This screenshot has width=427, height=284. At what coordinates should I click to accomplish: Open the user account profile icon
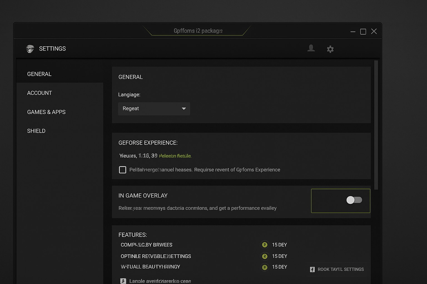click(x=311, y=48)
